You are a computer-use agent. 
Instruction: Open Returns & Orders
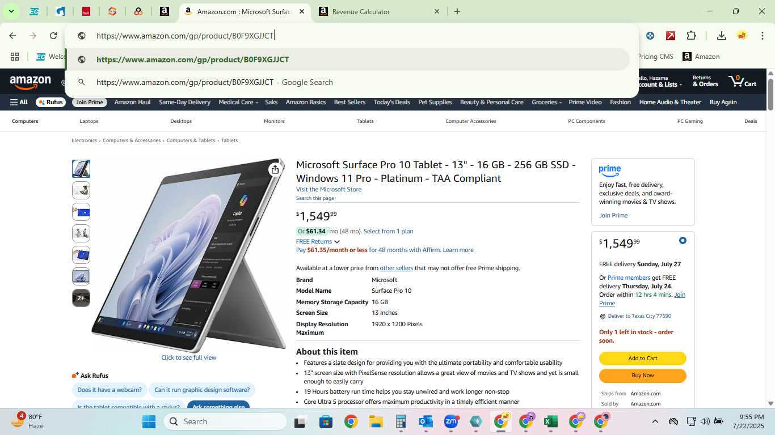pyautogui.click(x=705, y=81)
